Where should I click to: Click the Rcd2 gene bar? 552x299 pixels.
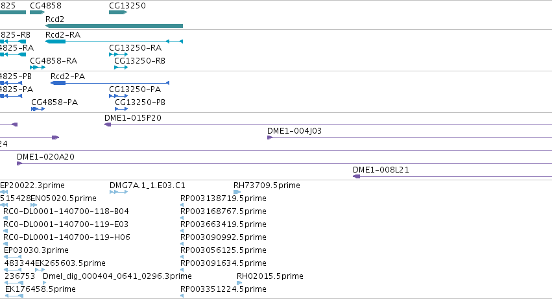click(114, 26)
